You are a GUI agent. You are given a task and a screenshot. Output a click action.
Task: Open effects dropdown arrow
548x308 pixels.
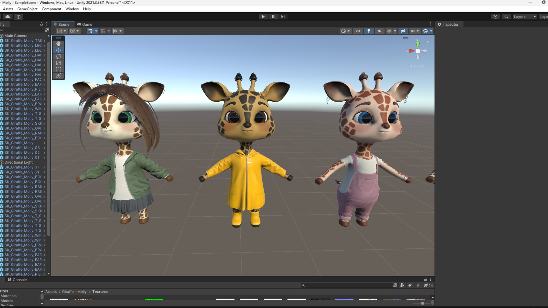[x=395, y=31]
